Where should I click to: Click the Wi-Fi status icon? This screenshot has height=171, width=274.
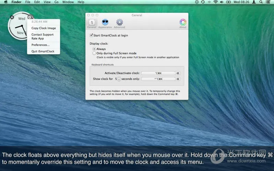(216, 2)
